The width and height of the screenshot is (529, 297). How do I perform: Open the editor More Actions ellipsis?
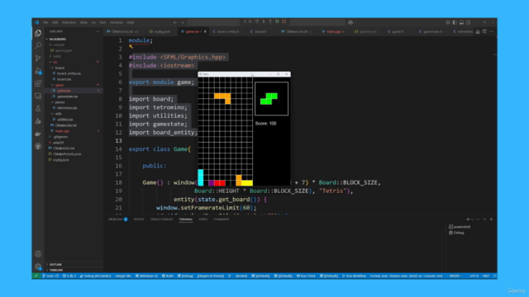(x=491, y=31)
